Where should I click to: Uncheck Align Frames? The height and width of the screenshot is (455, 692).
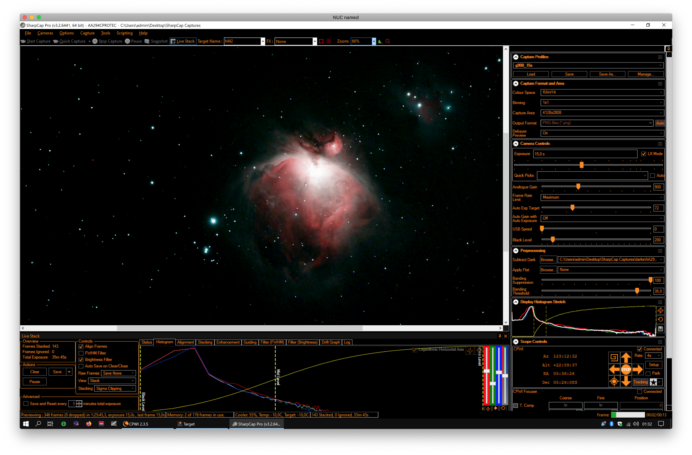click(x=81, y=347)
